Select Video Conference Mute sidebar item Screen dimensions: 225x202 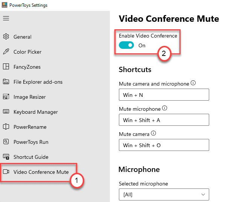point(41,172)
